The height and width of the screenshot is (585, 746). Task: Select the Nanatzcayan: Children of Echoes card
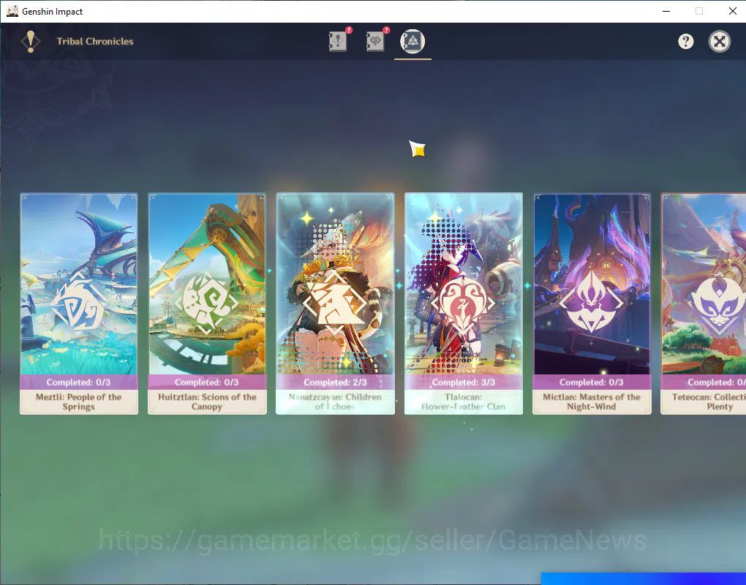335,303
